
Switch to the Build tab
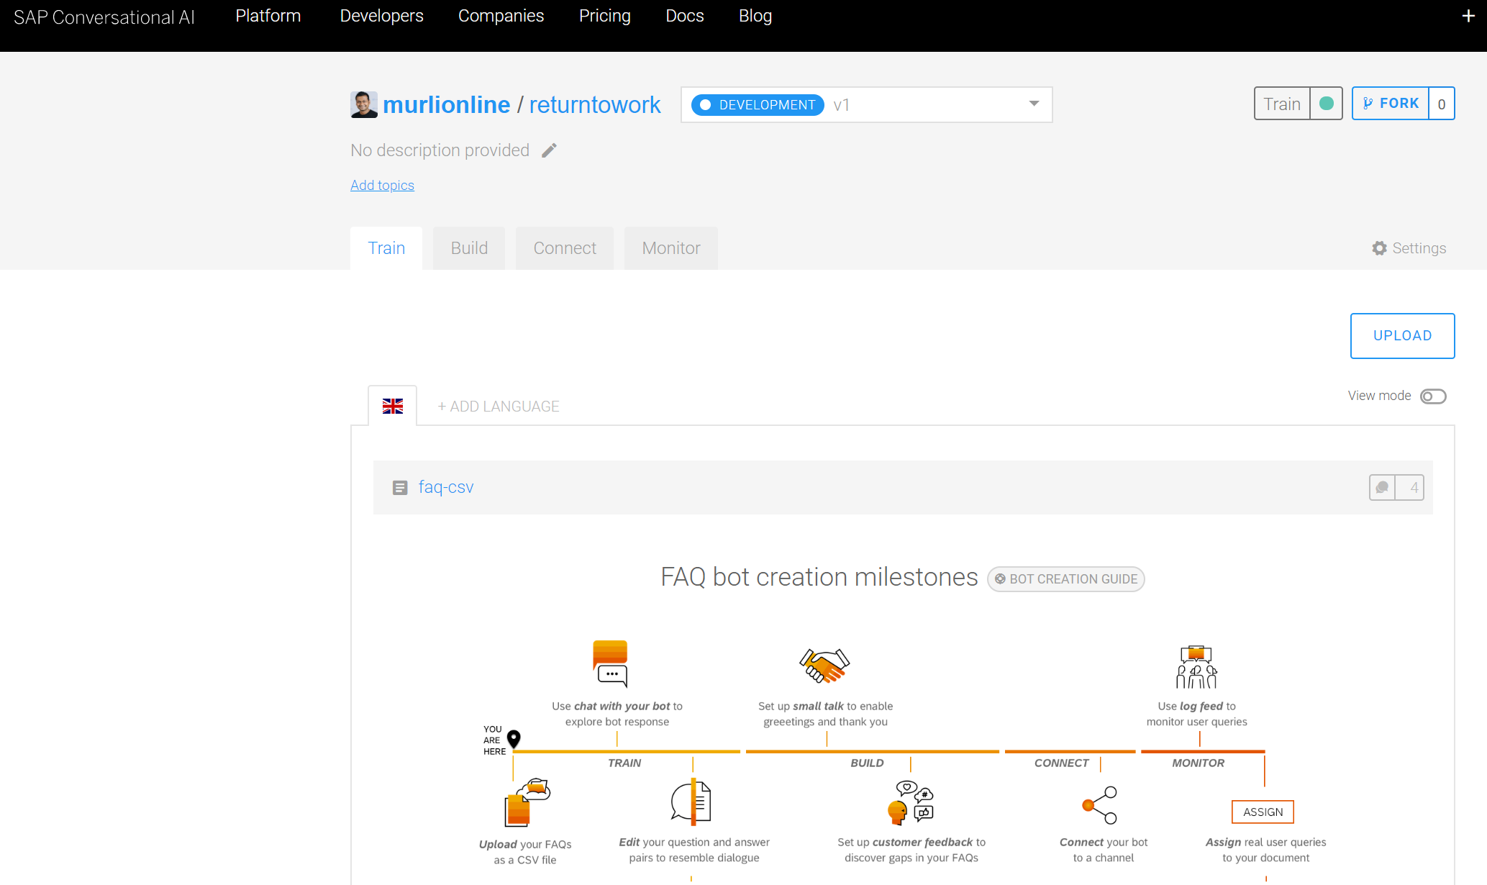469,248
